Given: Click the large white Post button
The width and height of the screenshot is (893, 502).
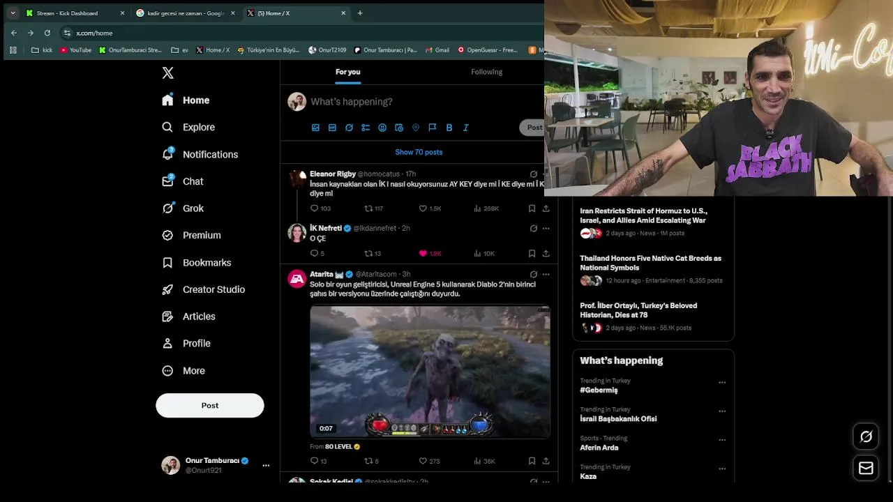Looking at the screenshot, I should tap(210, 405).
